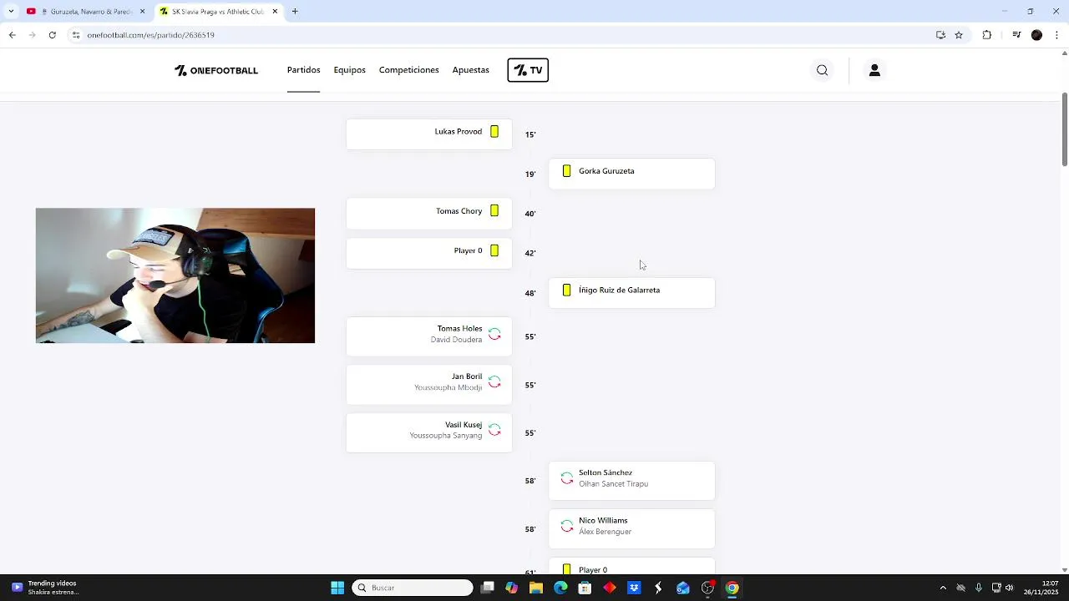Click the 48' minute marker
The height and width of the screenshot is (601, 1069).
pos(530,294)
